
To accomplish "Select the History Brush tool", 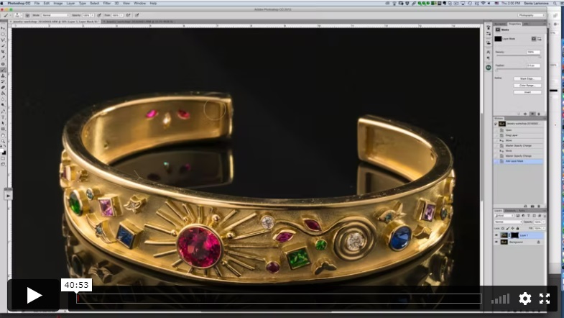I will click(x=4, y=81).
